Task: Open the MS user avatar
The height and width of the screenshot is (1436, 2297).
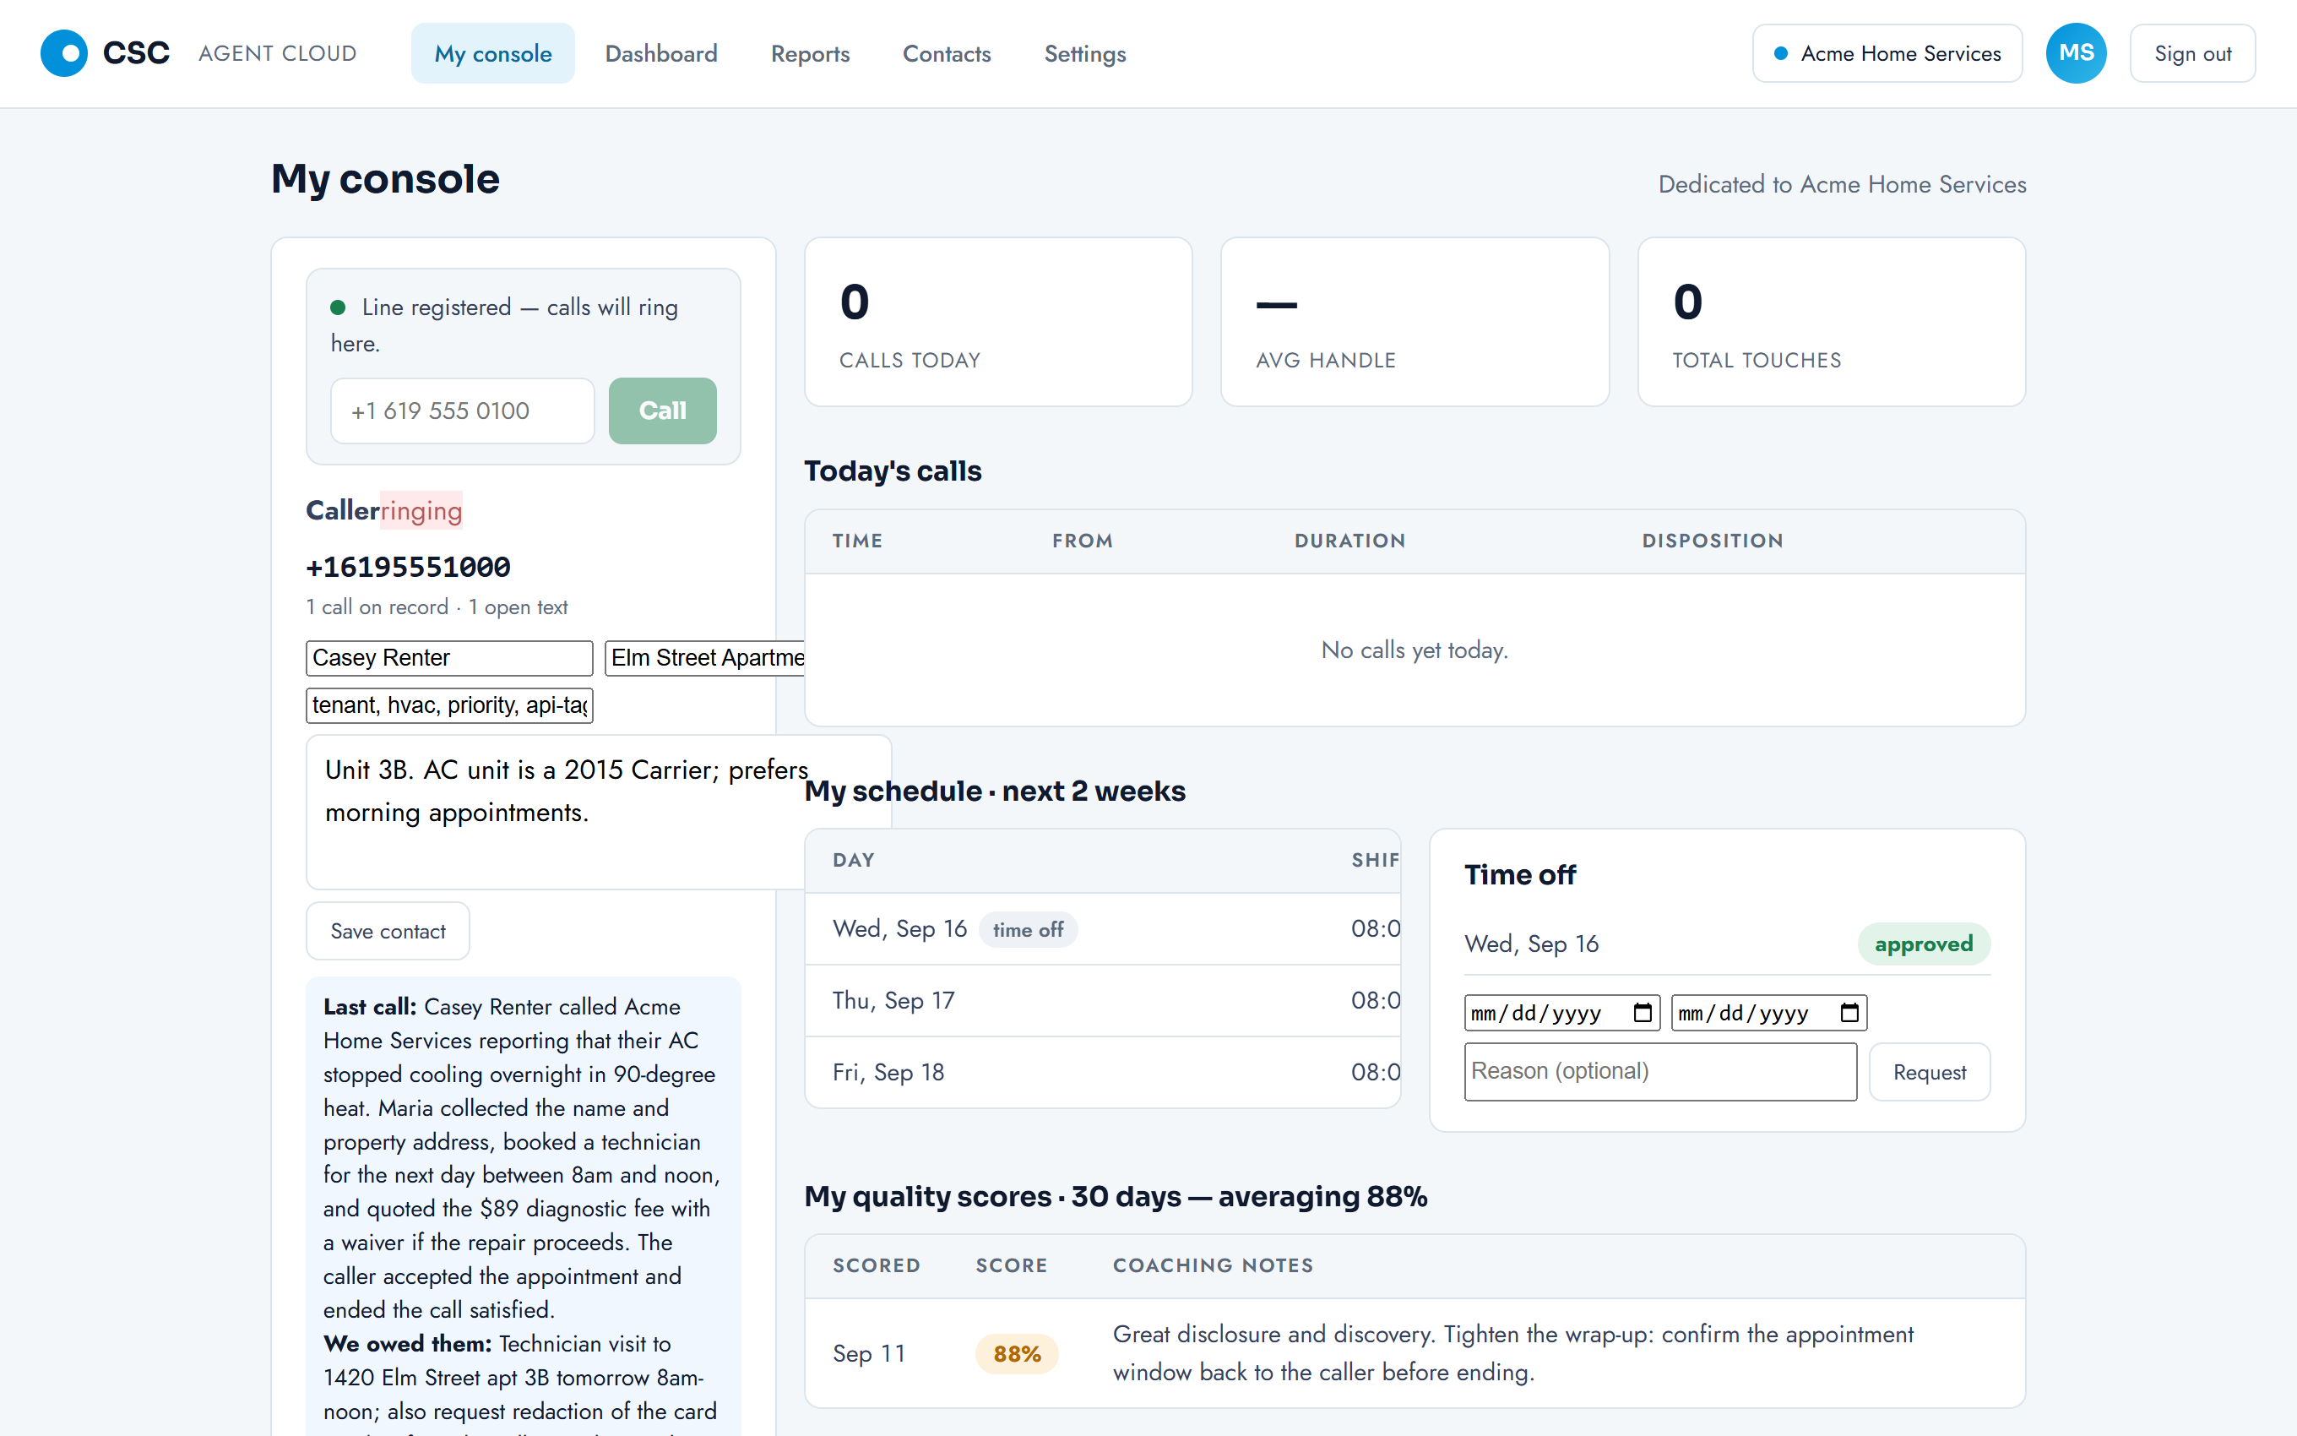Action: (x=2075, y=53)
